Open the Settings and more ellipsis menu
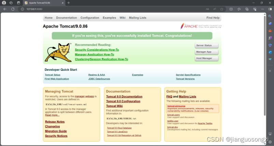The width and height of the screenshot is (274, 146). point(262,9)
